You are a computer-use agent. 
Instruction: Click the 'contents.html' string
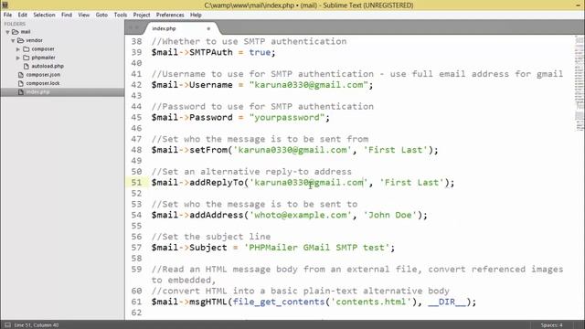[371, 302]
